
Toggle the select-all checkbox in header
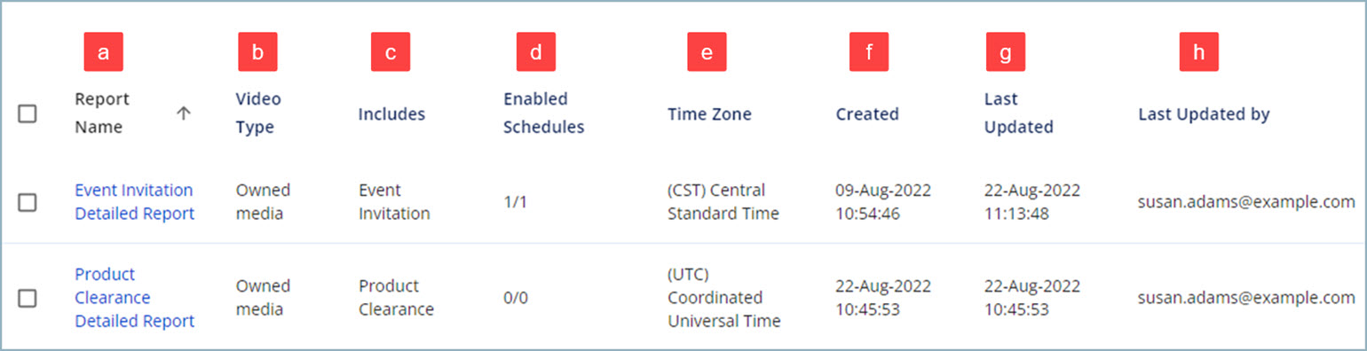pos(28,113)
